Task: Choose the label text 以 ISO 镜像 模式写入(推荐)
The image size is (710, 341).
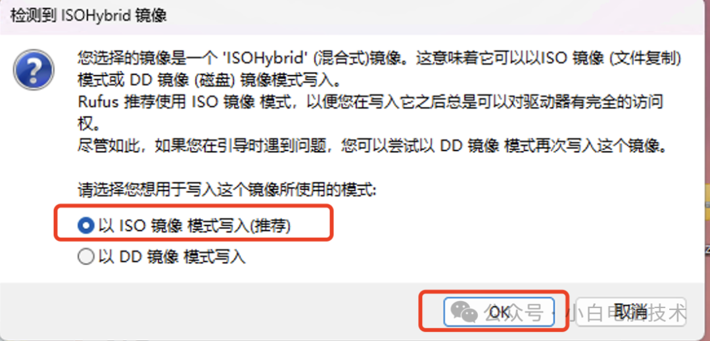Action: 194,225
